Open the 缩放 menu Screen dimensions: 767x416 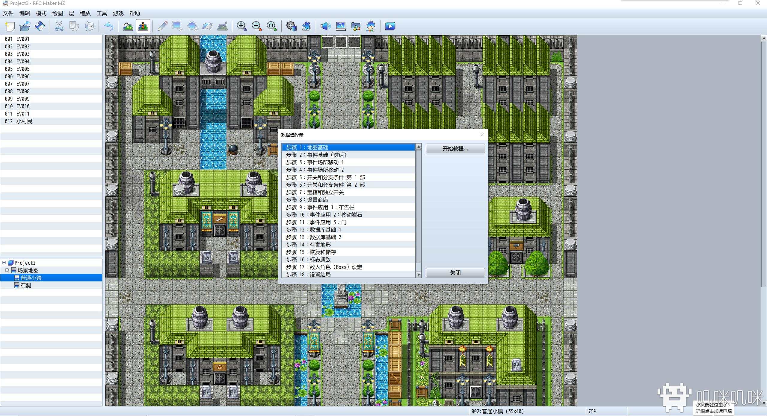coord(85,13)
